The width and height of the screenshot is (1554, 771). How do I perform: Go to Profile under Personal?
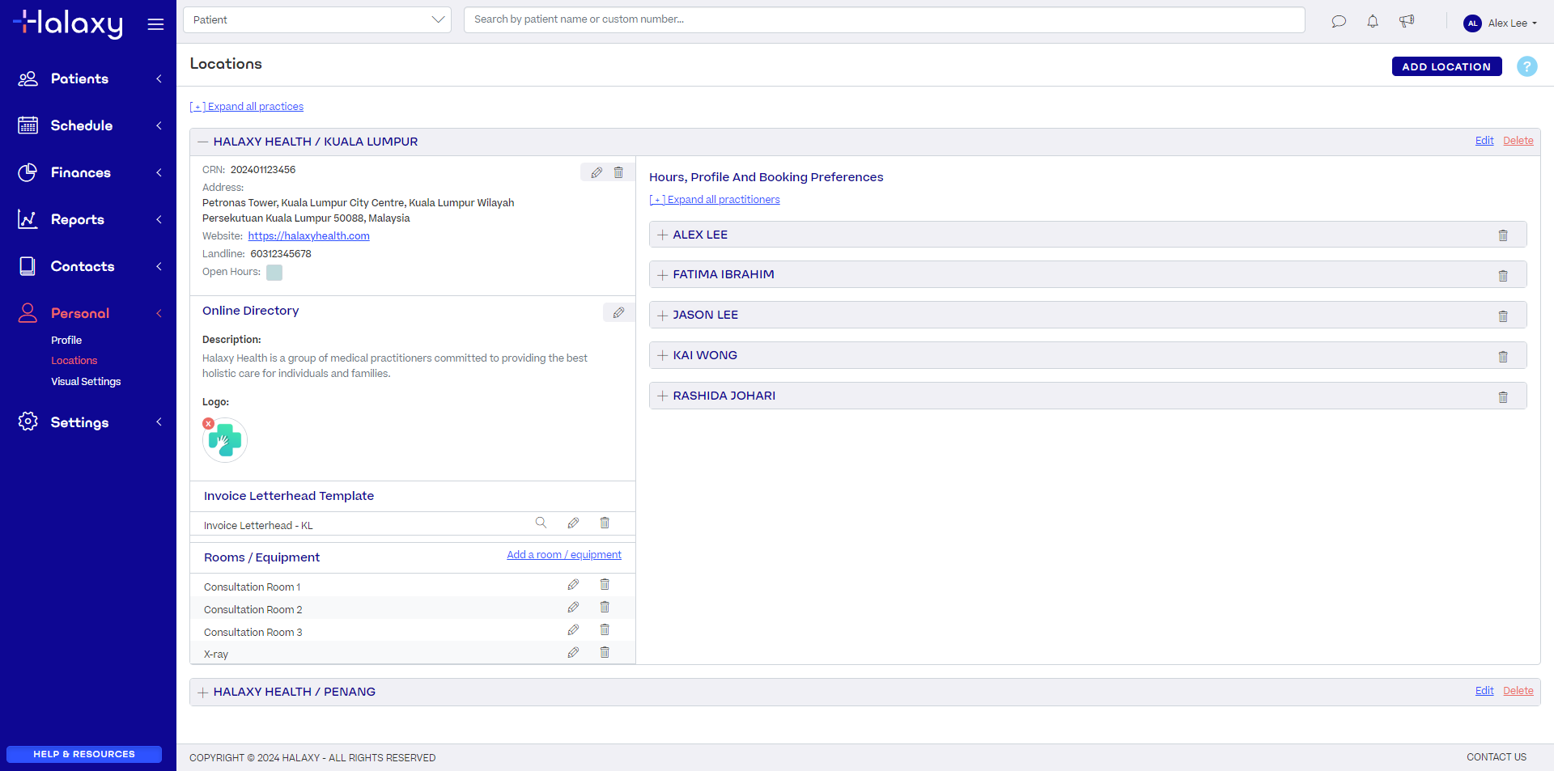[66, 340]
